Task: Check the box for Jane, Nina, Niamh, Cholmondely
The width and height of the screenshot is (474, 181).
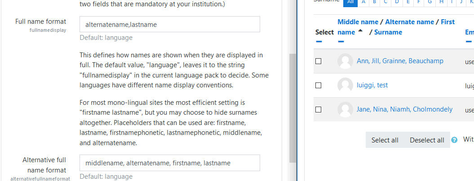Action: pyautogui.click(x=318, y=109)
